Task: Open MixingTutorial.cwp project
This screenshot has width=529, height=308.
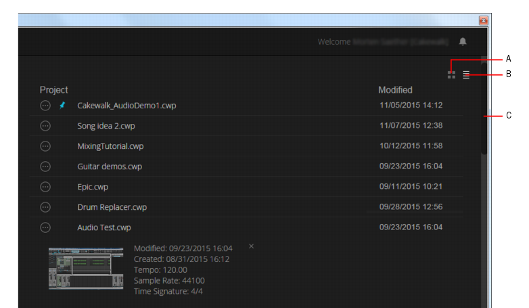Action: tap(110, 146)
